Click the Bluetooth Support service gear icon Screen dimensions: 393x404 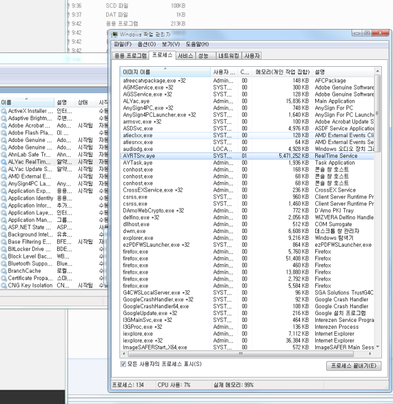[x=4, y=263]
